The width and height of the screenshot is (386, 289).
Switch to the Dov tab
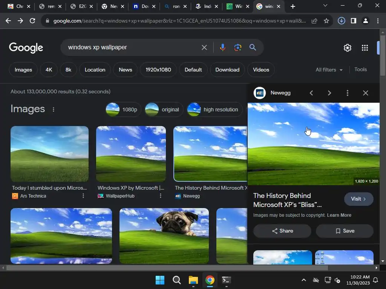[x=144, y=6]
